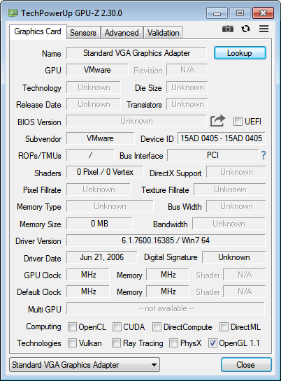
Task: Open the Standard VGA Graphics Adapter dropdown
Action: (85, 364)
